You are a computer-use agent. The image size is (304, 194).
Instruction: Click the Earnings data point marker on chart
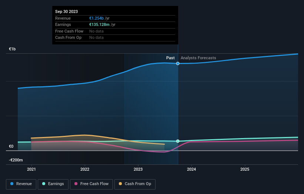point(178,141)
